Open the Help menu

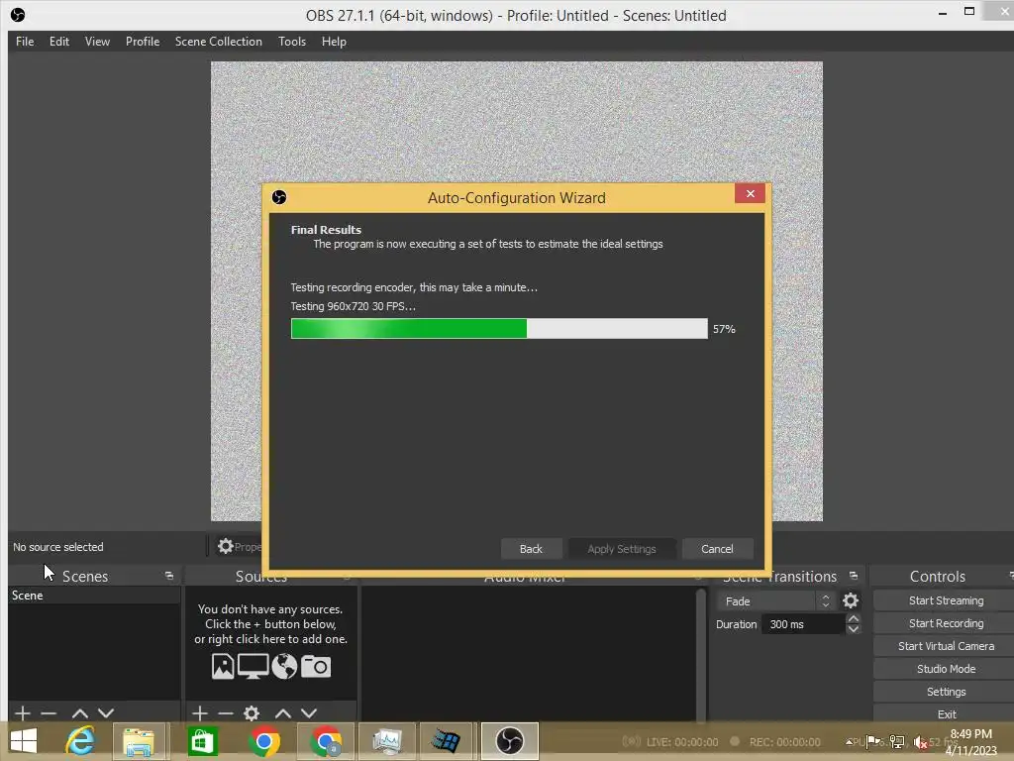click(x=334, y=42)
